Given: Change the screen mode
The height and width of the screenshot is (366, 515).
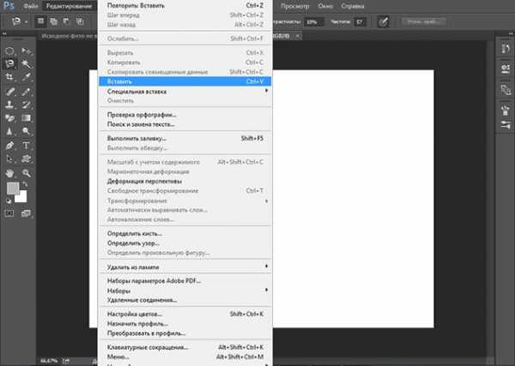Looking at the screenshot, I should (x=26, y=213).
